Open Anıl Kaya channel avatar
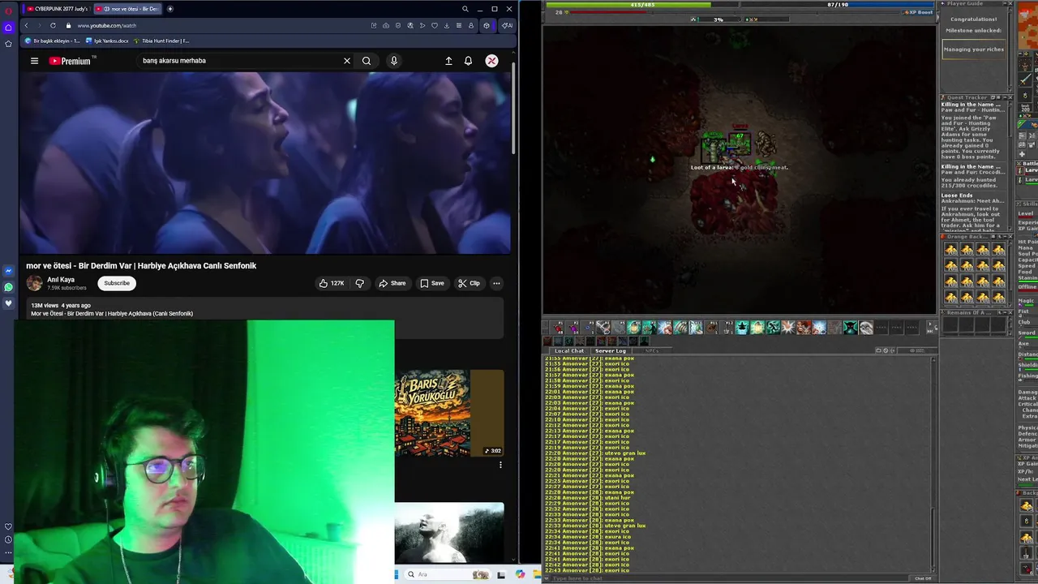This screenshot has width=1038, height=584. click(34, 283)
